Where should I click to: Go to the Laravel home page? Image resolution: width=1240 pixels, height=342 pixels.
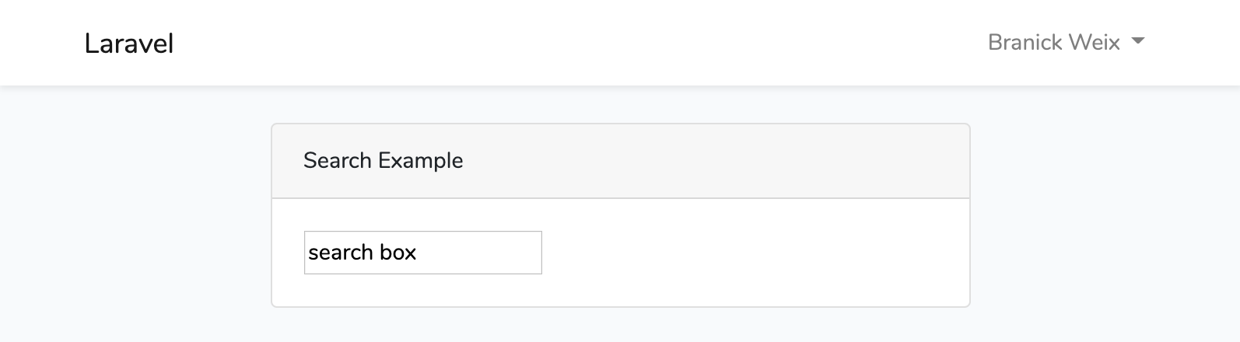[128, 44]
